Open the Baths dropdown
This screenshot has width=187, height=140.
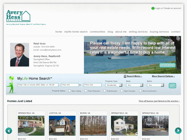[156, 85]
